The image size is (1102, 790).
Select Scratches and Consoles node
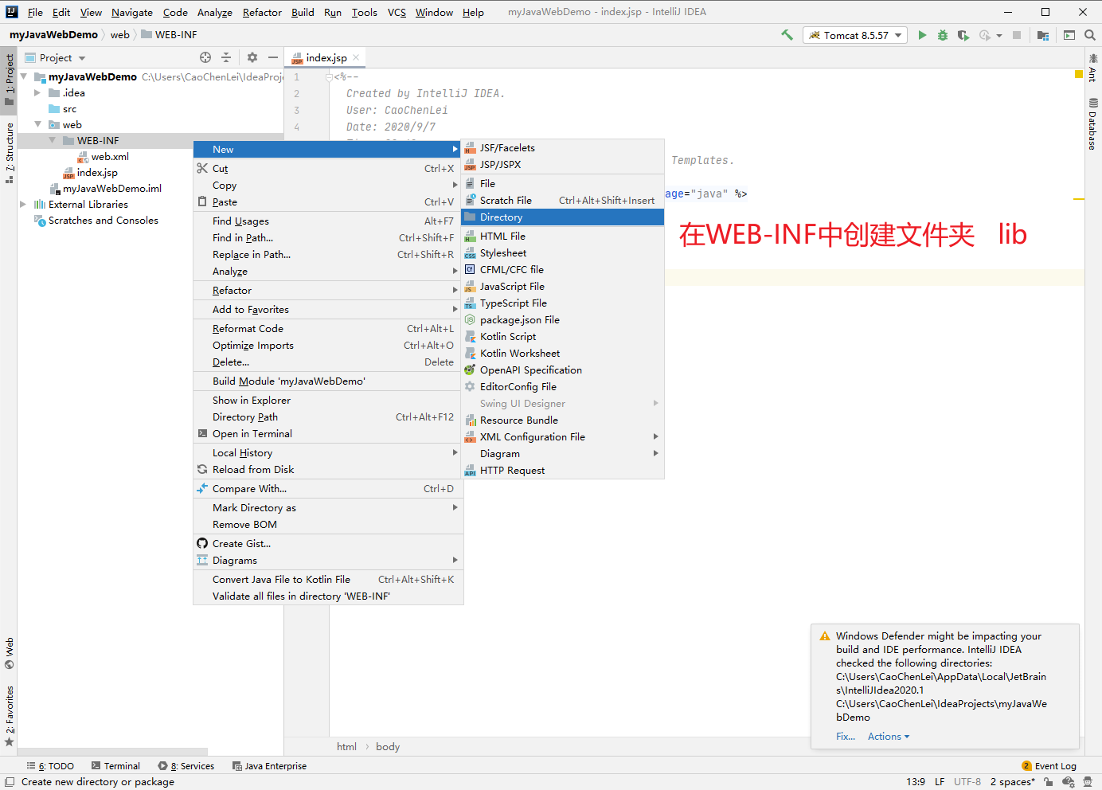[104, 221]
